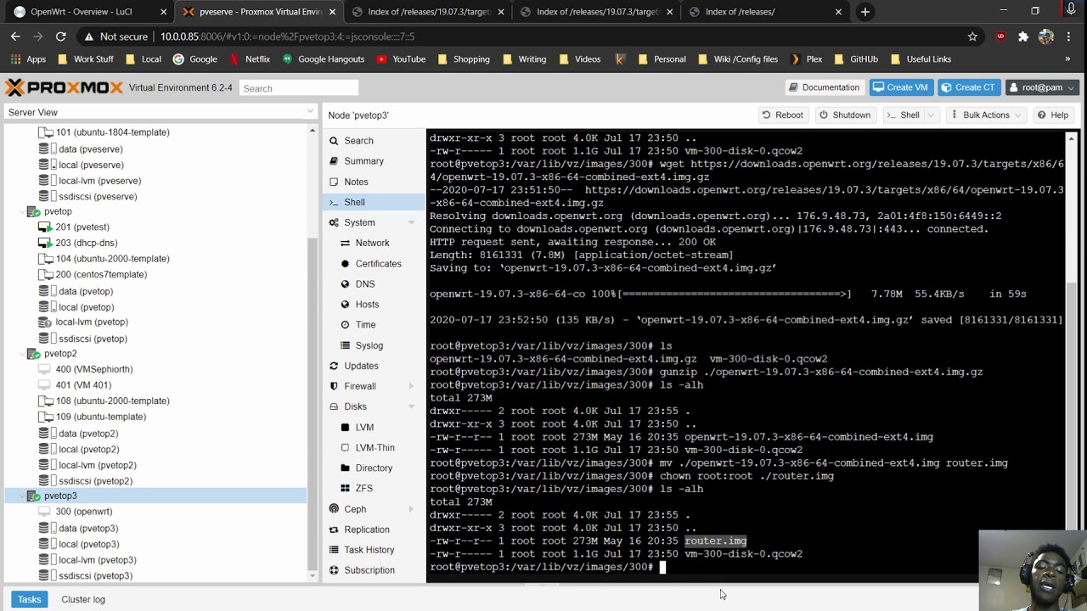Viewport: 1087px width, 611px height.
Task: Open the root@pam user dropdown
Action: click(1042, 87)
